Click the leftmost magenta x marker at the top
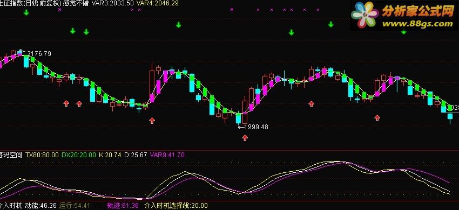Image resolution: width=459 pixels, height=210 pixels. (x=60, y=9)
